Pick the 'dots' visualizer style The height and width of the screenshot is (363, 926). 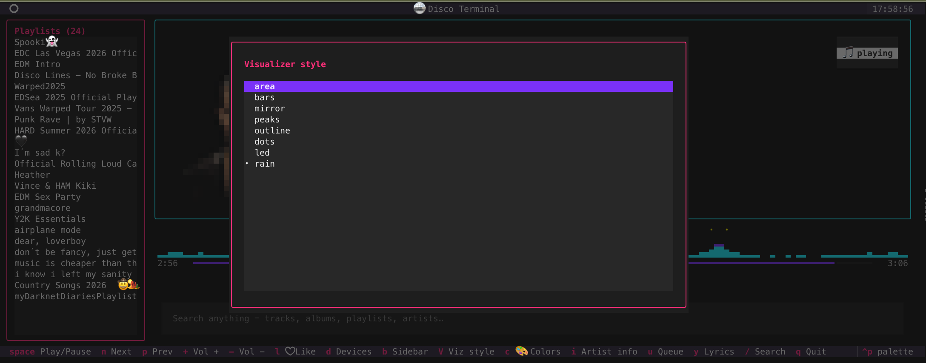[458, 142]
